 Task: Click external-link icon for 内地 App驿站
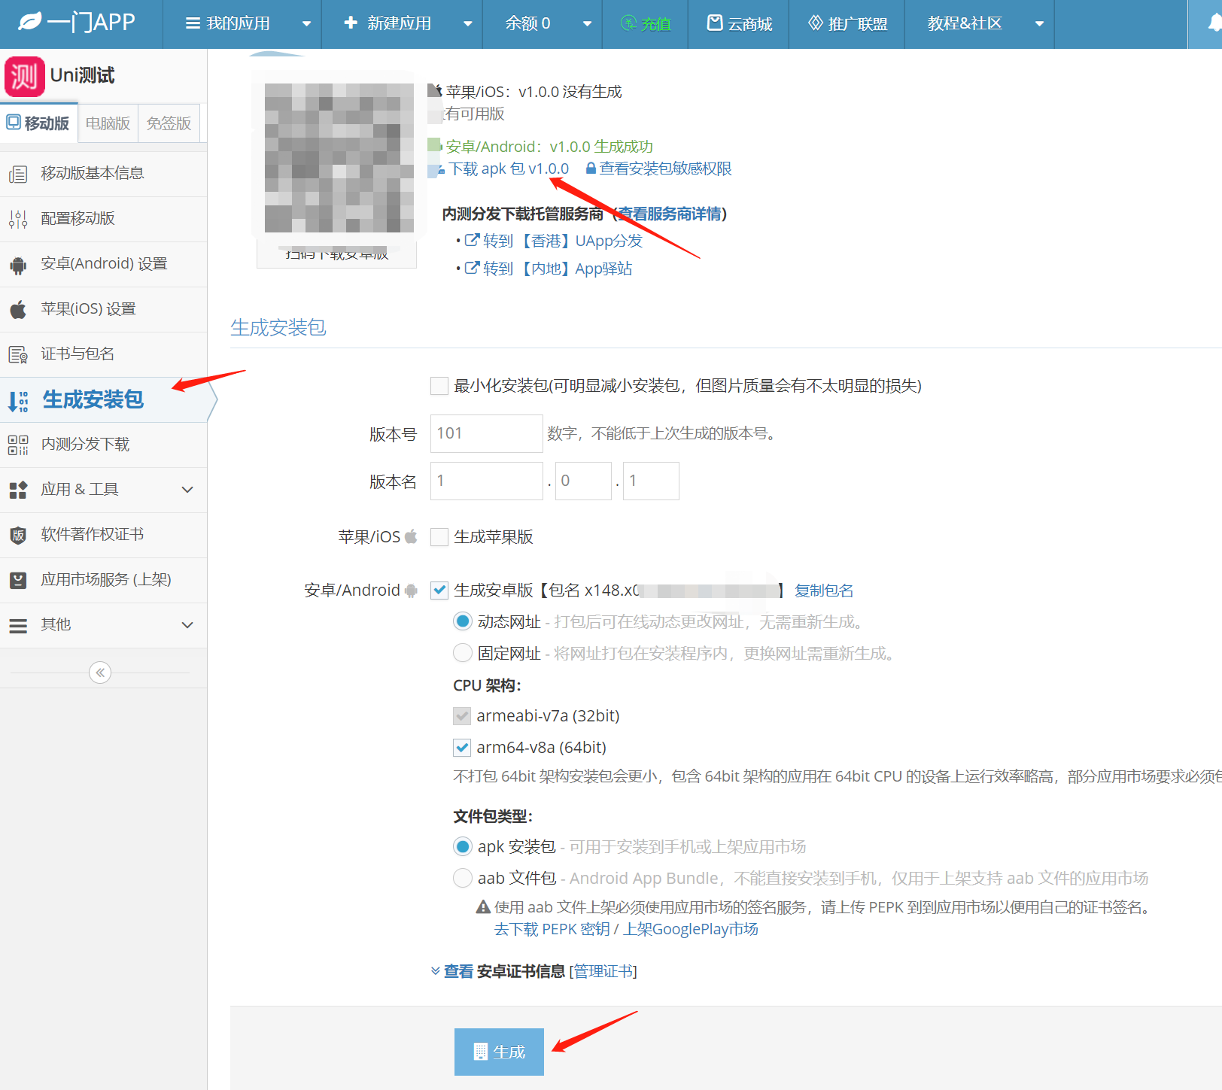point(472,268)
